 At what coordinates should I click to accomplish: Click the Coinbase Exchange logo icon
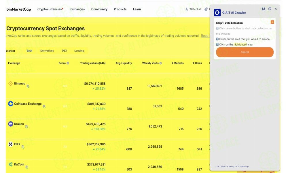pos(11,104)
